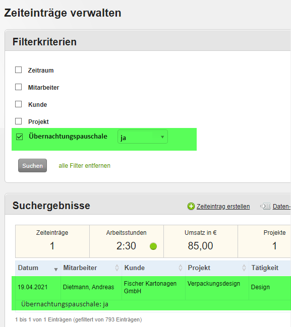Screen dimensions: 291x327
Task: Click the sort arrows in the Kunde column
Action: (x=181, y=268)
